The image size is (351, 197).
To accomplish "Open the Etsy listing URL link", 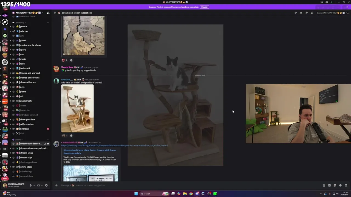I will [x=114, y=146].
